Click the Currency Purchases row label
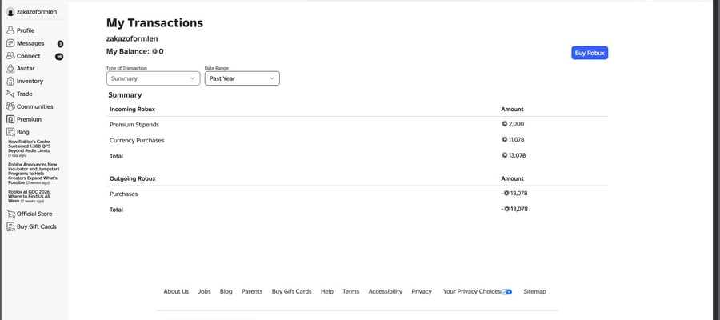 pyautogui.click(x=137, y=140)
